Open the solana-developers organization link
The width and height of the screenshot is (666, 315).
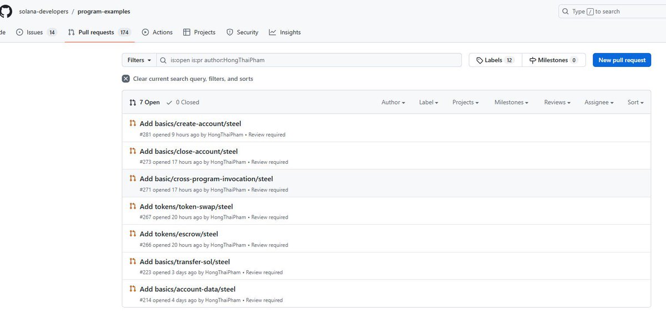point(43,11)
